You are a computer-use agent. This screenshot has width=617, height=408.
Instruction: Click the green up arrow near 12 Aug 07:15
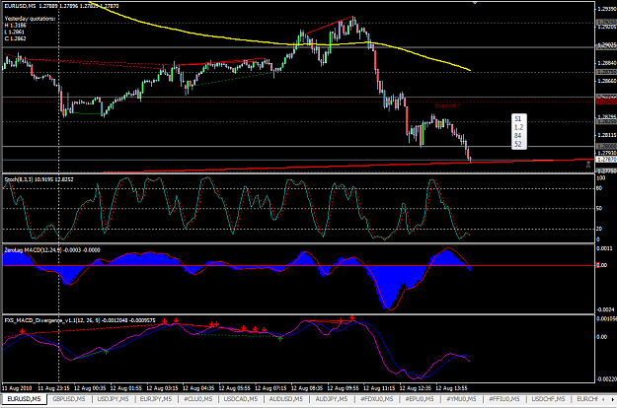pos(279,338)
